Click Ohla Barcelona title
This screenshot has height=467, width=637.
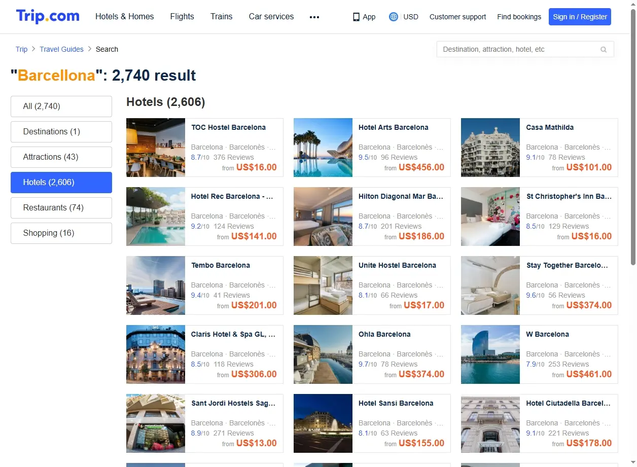pyautogui.click(x=384, y=334)
